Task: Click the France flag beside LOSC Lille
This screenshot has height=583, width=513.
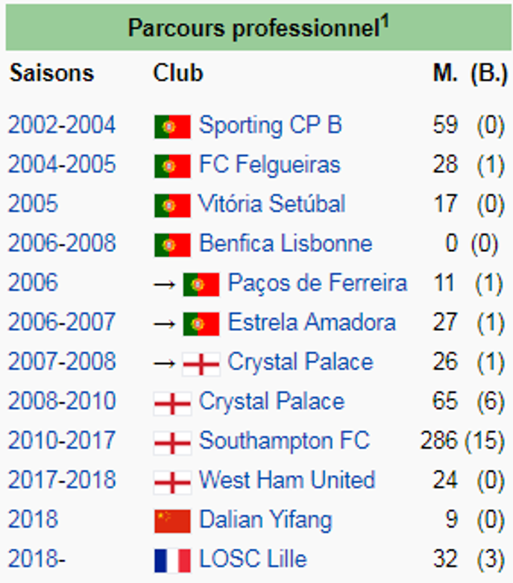Action: click(x=172, y=561)
